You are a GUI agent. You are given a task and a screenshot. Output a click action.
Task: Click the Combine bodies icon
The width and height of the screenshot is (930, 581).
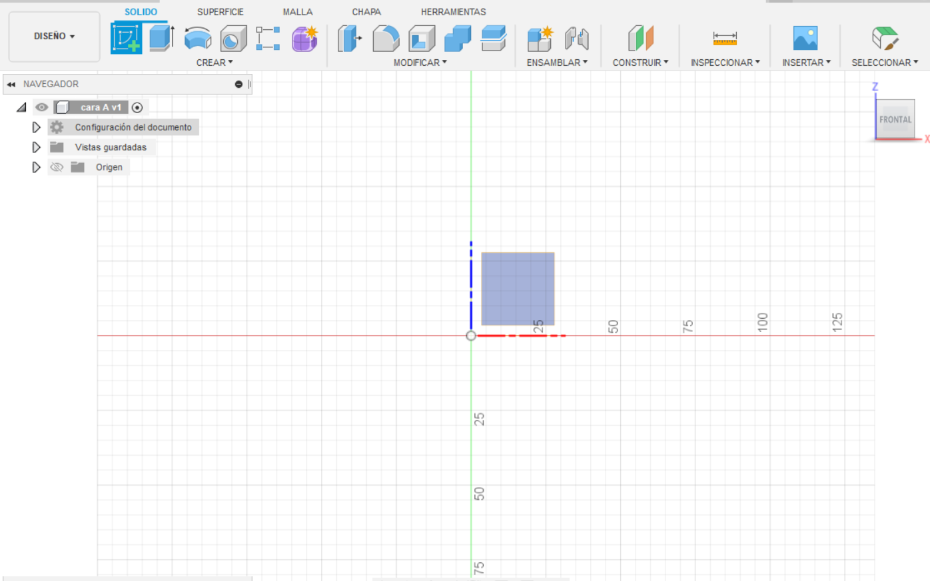pos(458,39)
